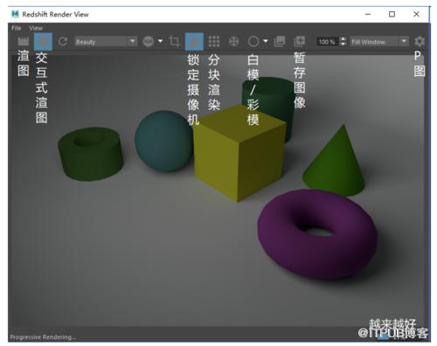Open the settings gear icon

(x=420, y=41)
